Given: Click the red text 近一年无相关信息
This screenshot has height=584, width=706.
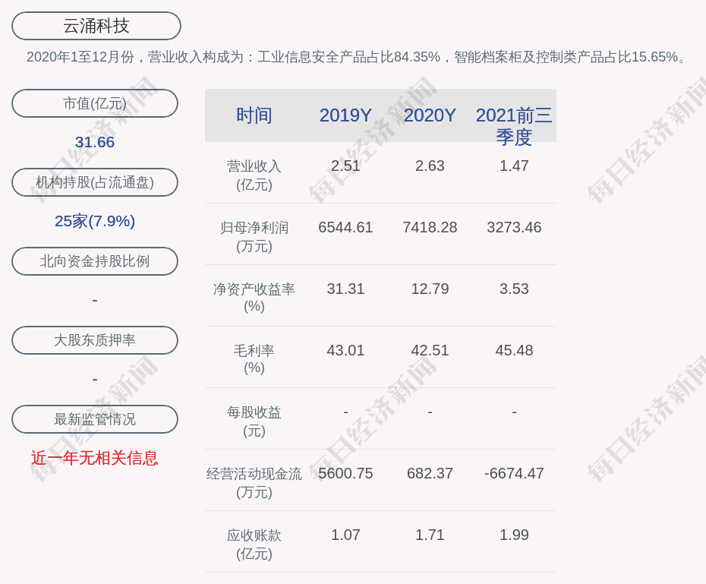Looking at the screenshot, I should pyautogui.click(x=95, y=459).
